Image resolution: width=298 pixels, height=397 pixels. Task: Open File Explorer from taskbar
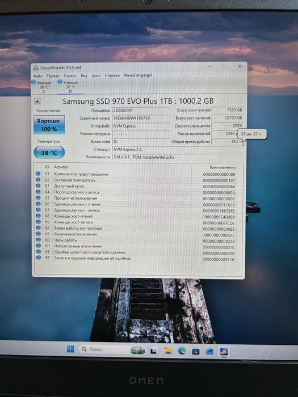(x=168, y=350)
